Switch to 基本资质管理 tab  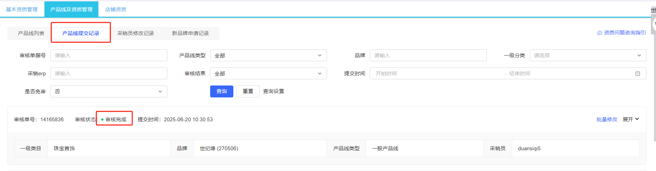pyautogui.click(x=22, y=10)
